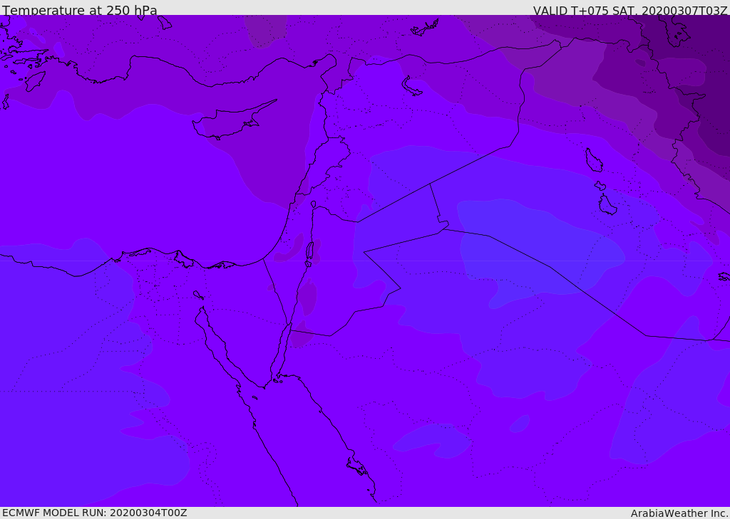
Task: Click the 'ECMWF MODEL RUN: 20200304T00Z' label
Action: tap(95, 513)
